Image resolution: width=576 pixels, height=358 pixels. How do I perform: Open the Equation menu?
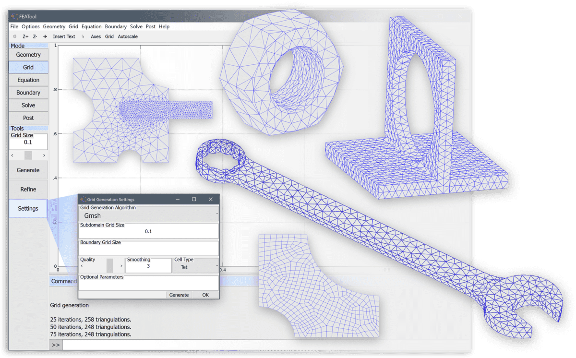(x=91, y=26)
